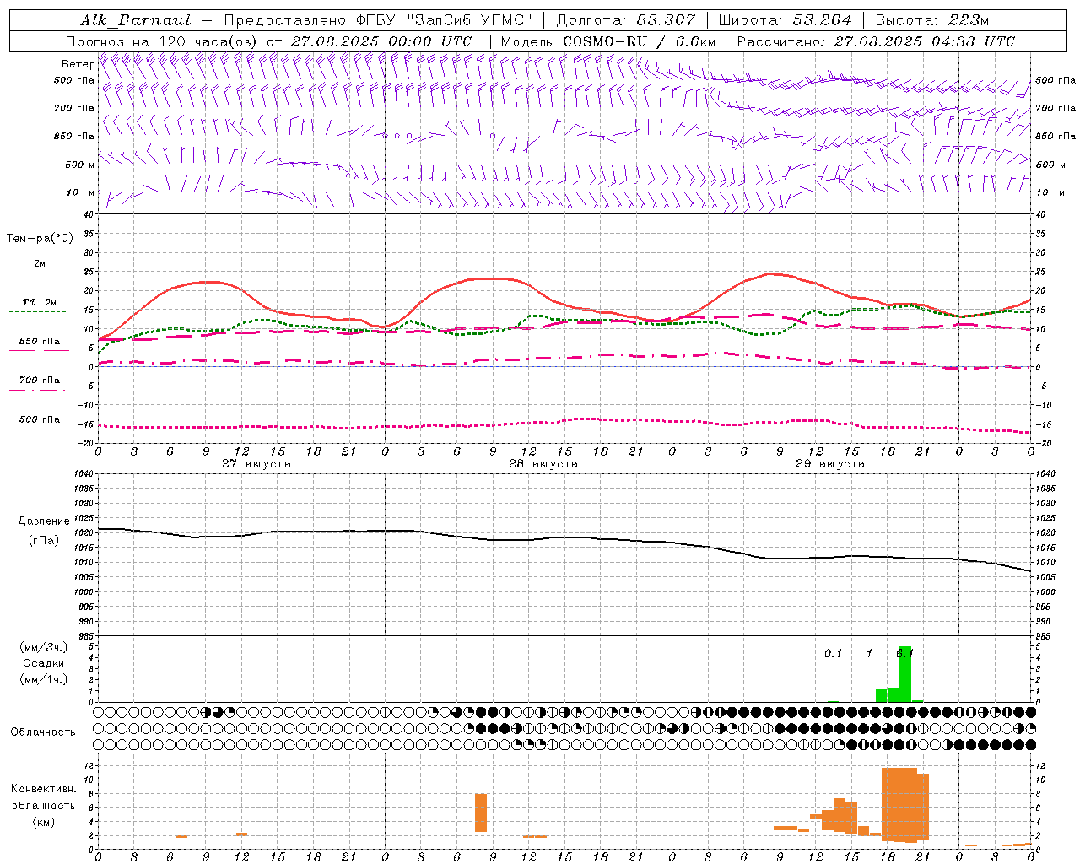Click the '28 августа' date label

click(543, 464)
